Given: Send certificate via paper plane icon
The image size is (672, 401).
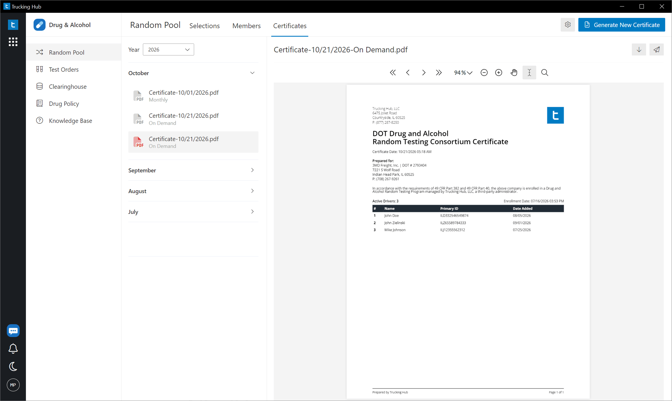Looking at the screenshot, I should [x=657, y=49].
